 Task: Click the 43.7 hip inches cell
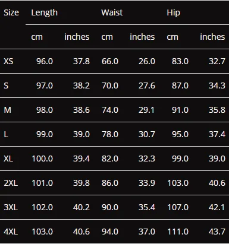point(217,232)
